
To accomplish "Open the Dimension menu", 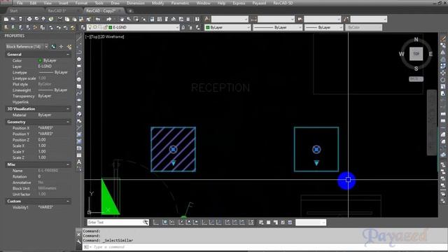I will pos(135,3).
